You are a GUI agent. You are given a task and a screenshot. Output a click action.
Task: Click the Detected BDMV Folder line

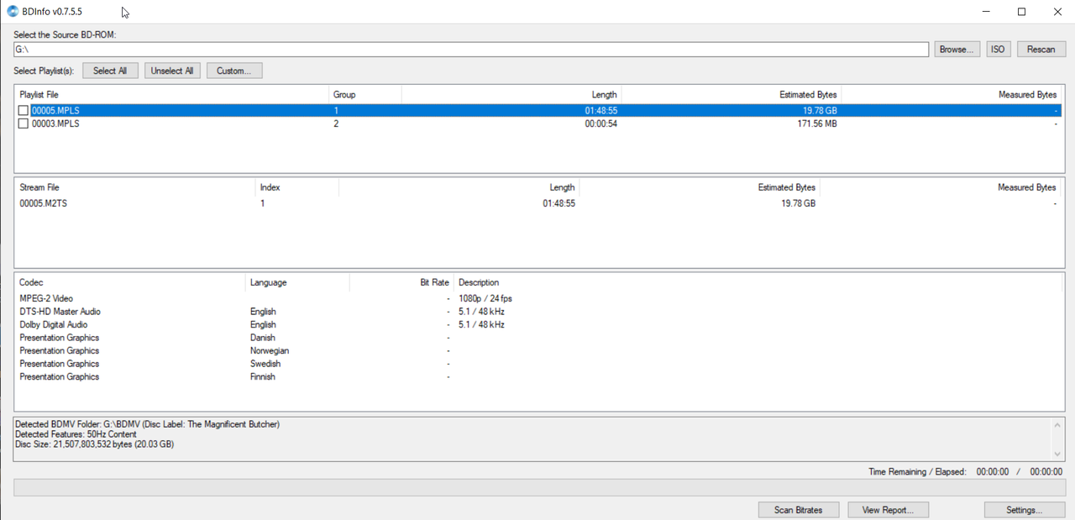pos(147,424)
